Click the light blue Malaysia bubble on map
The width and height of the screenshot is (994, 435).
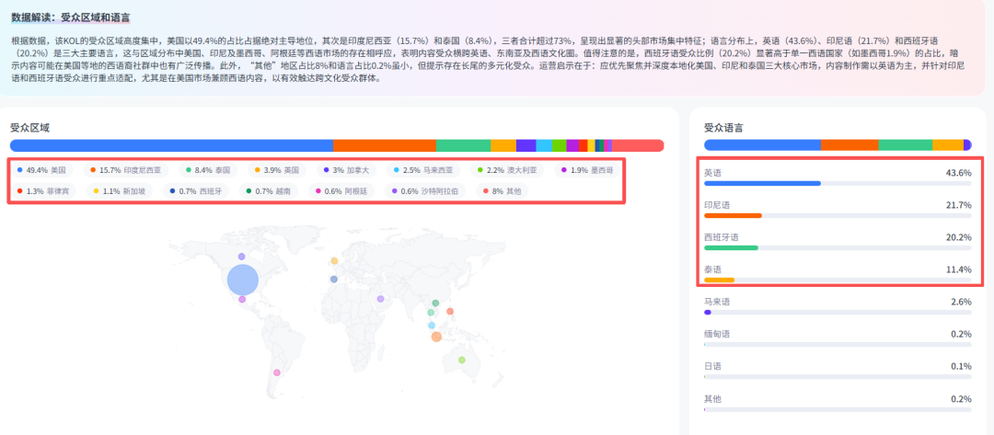pos(432,326)
